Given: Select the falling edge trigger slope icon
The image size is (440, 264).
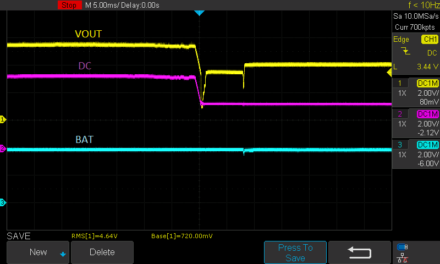Looking at the screenshot, I should point(406,51).
